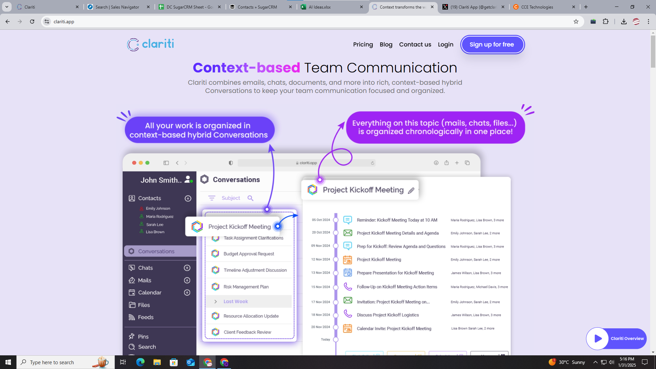Image resolution: width=656 pixels, height=369 pixels.
Task: Open a new browser tab
Action: pos(586,7)
